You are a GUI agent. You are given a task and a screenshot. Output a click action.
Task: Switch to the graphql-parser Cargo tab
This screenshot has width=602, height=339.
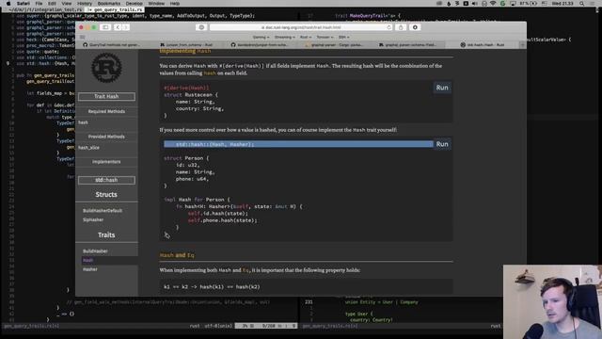(x=333, y=45)
